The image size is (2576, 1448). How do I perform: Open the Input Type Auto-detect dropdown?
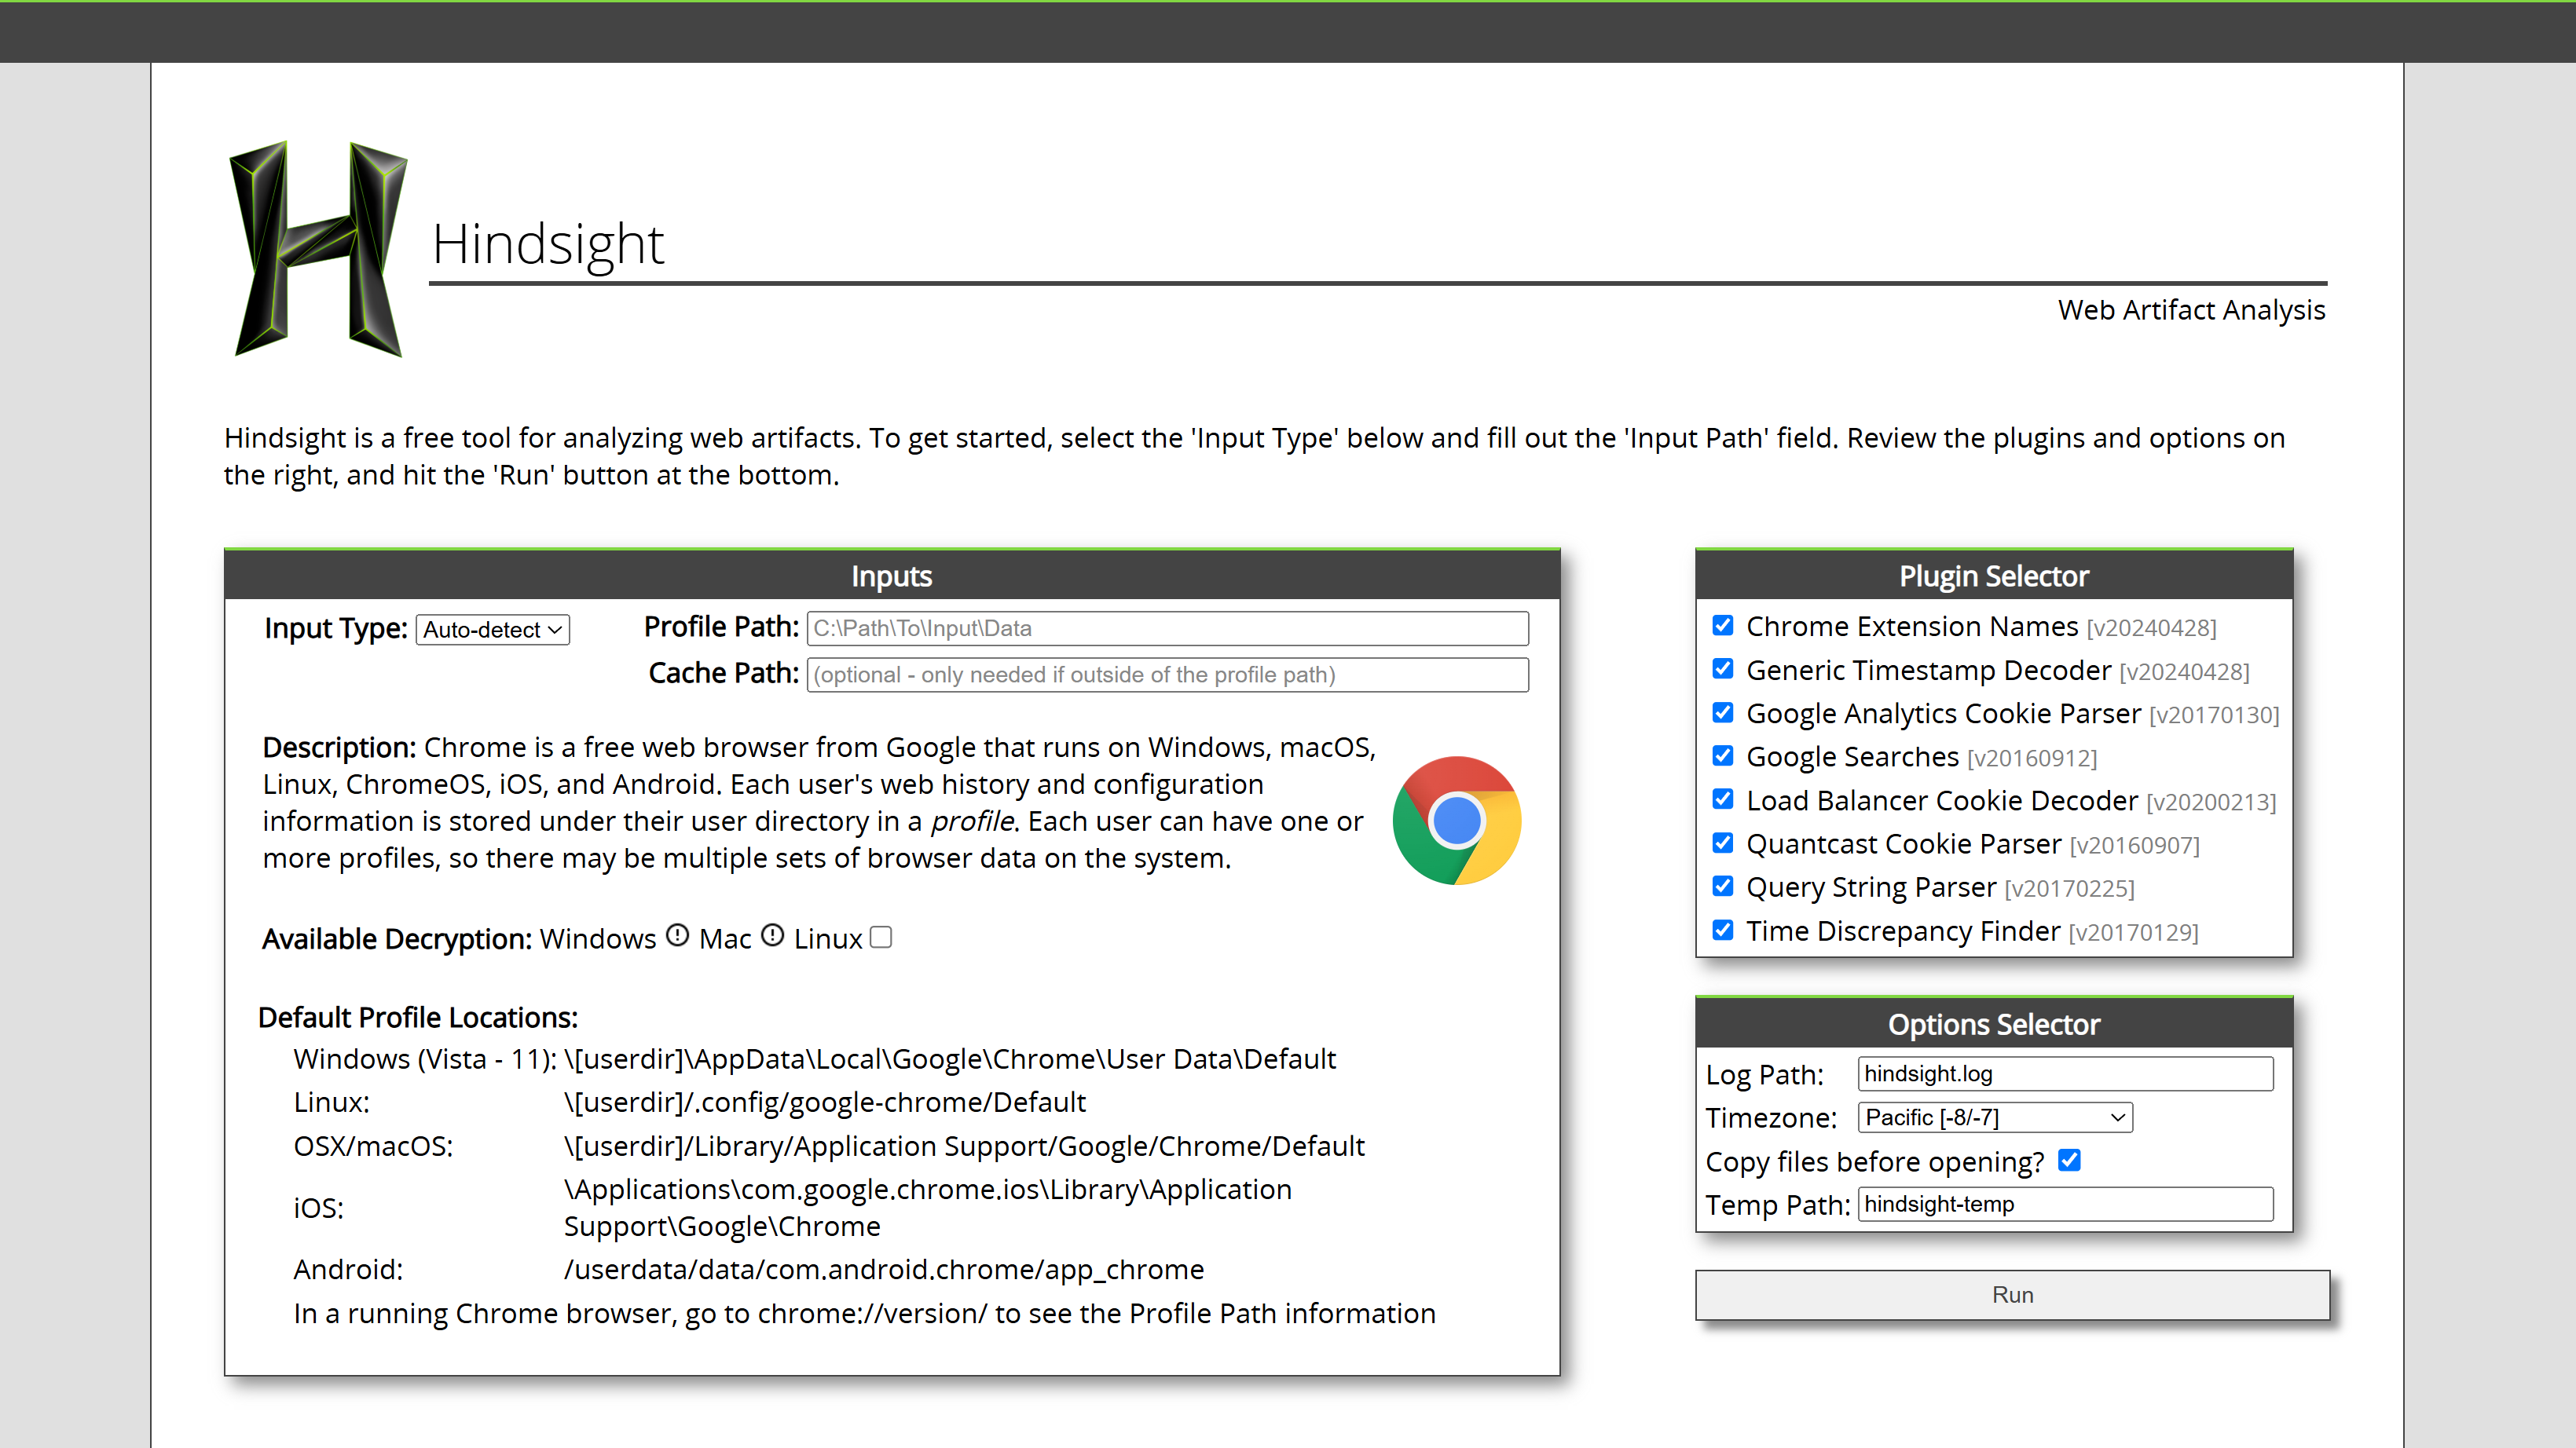tap(492, 630)
